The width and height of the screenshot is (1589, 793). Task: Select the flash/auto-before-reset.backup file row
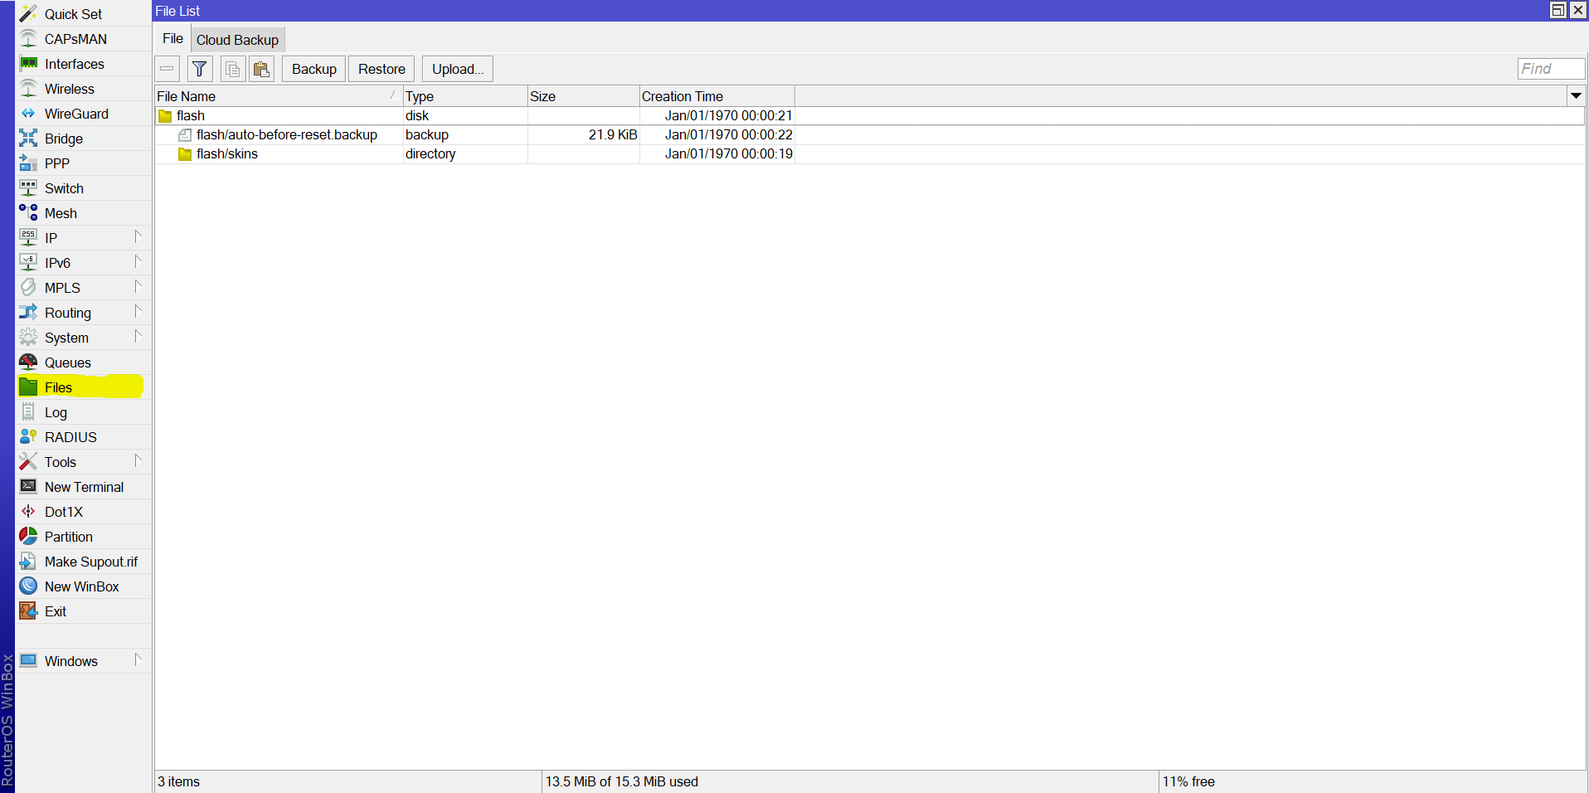point(286,134)
